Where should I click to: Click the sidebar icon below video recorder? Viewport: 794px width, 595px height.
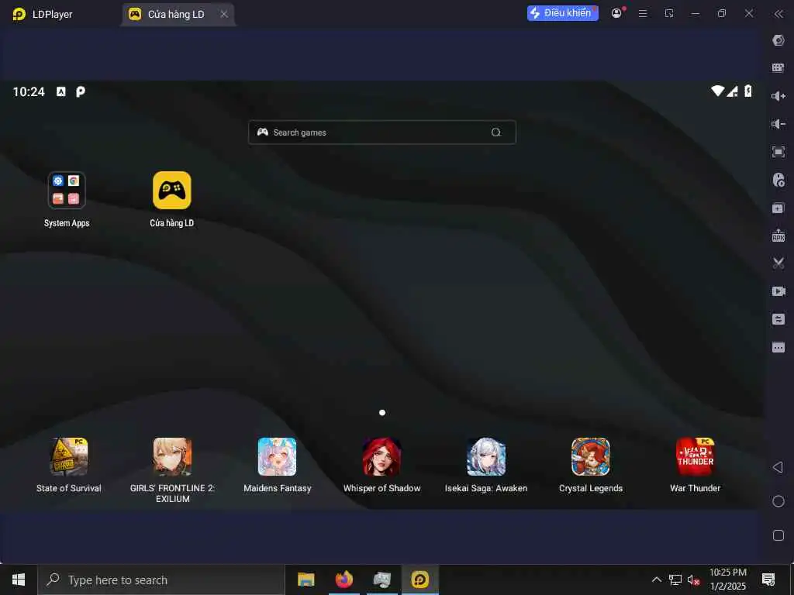pos(778,319)
